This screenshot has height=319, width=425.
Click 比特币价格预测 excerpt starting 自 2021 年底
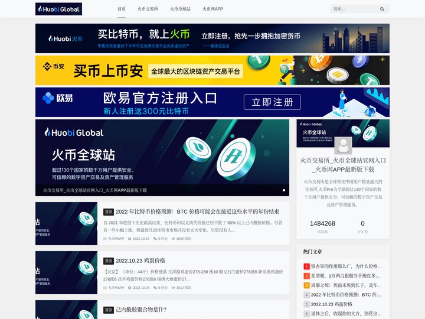coord(193,226)
